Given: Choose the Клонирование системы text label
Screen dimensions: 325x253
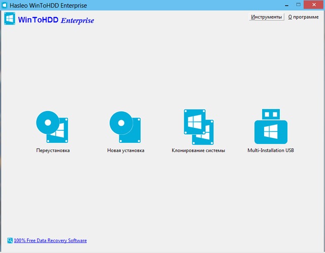Looking at the screenshot, I should 198,151.
